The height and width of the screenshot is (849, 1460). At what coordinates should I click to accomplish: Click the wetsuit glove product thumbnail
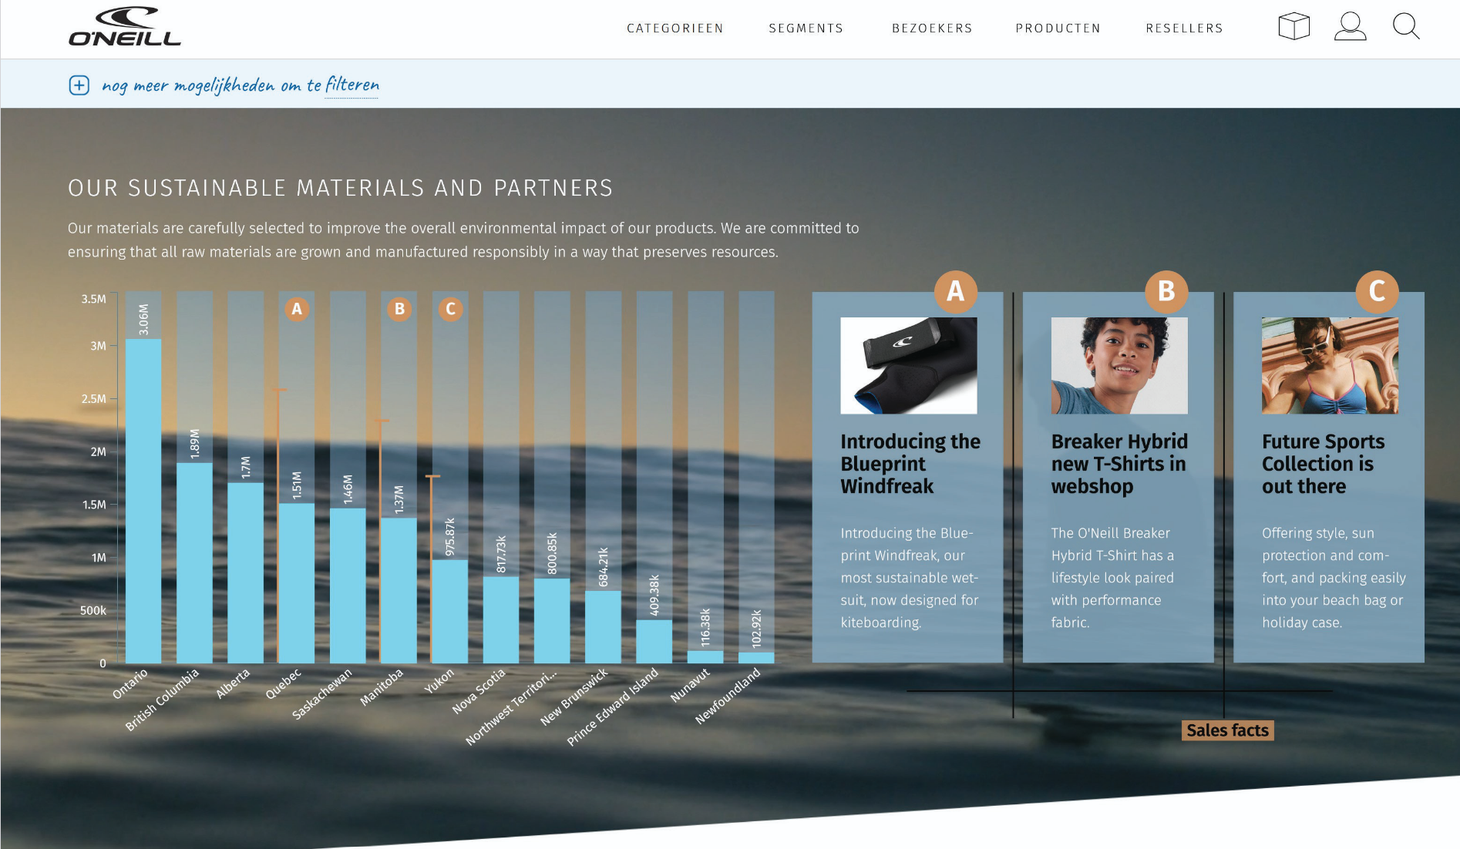click(908, 366)
